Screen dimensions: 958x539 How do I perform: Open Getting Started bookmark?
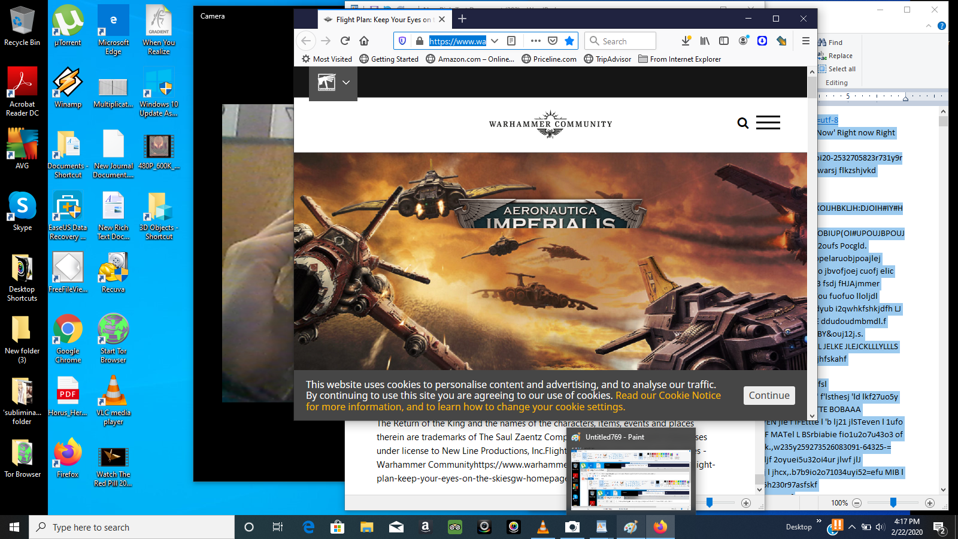(389, 59)
